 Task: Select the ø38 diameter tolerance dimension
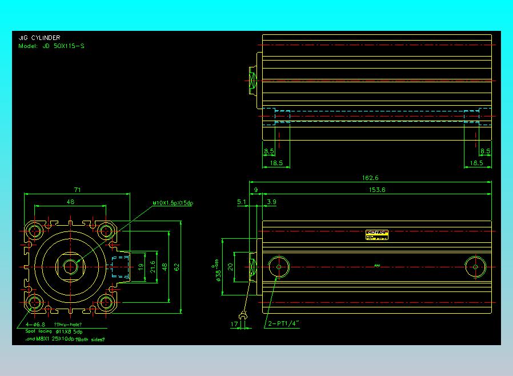218,267
